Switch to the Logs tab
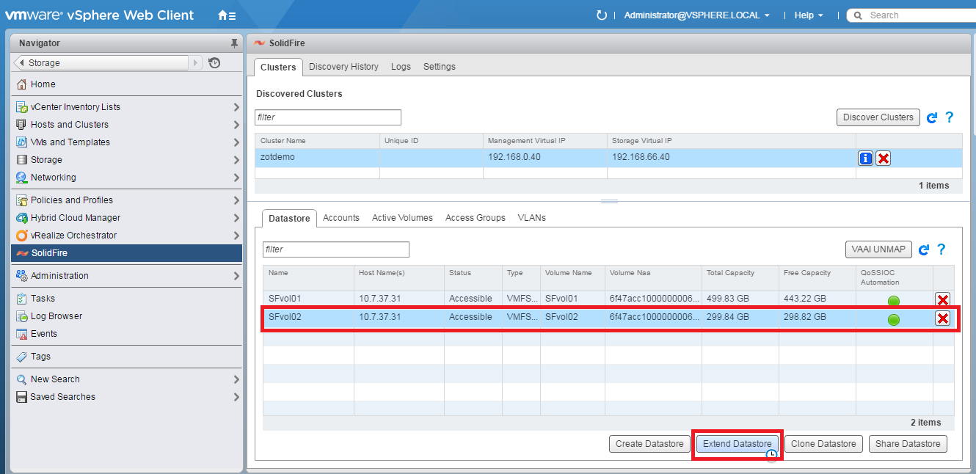 (401, 67)
